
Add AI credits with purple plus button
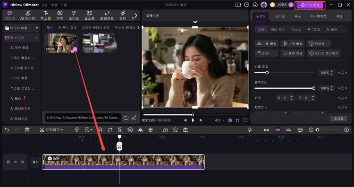[291, 5]
